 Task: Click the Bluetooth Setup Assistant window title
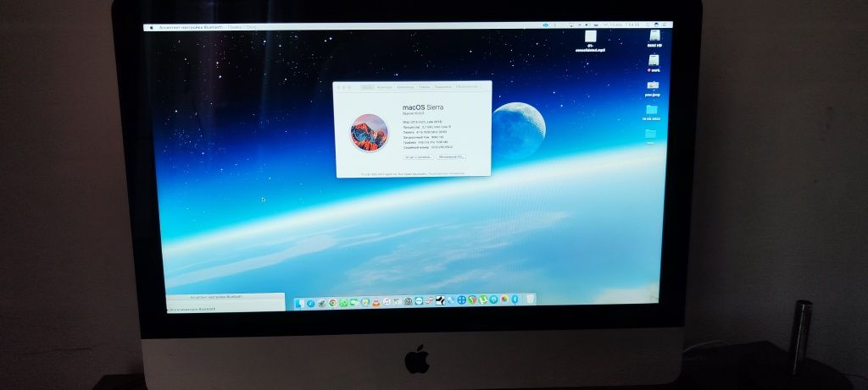216,297
